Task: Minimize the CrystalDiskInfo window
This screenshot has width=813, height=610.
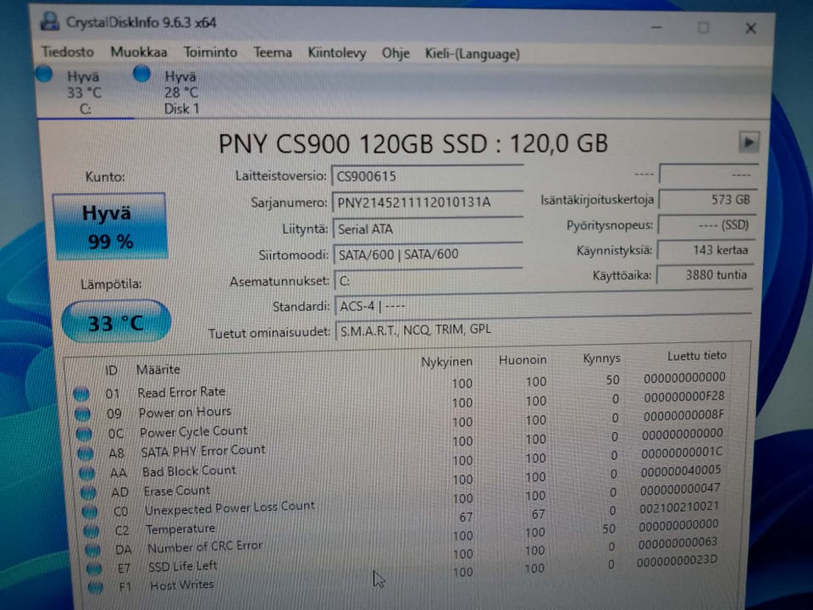Action: [x=656, y=27]
